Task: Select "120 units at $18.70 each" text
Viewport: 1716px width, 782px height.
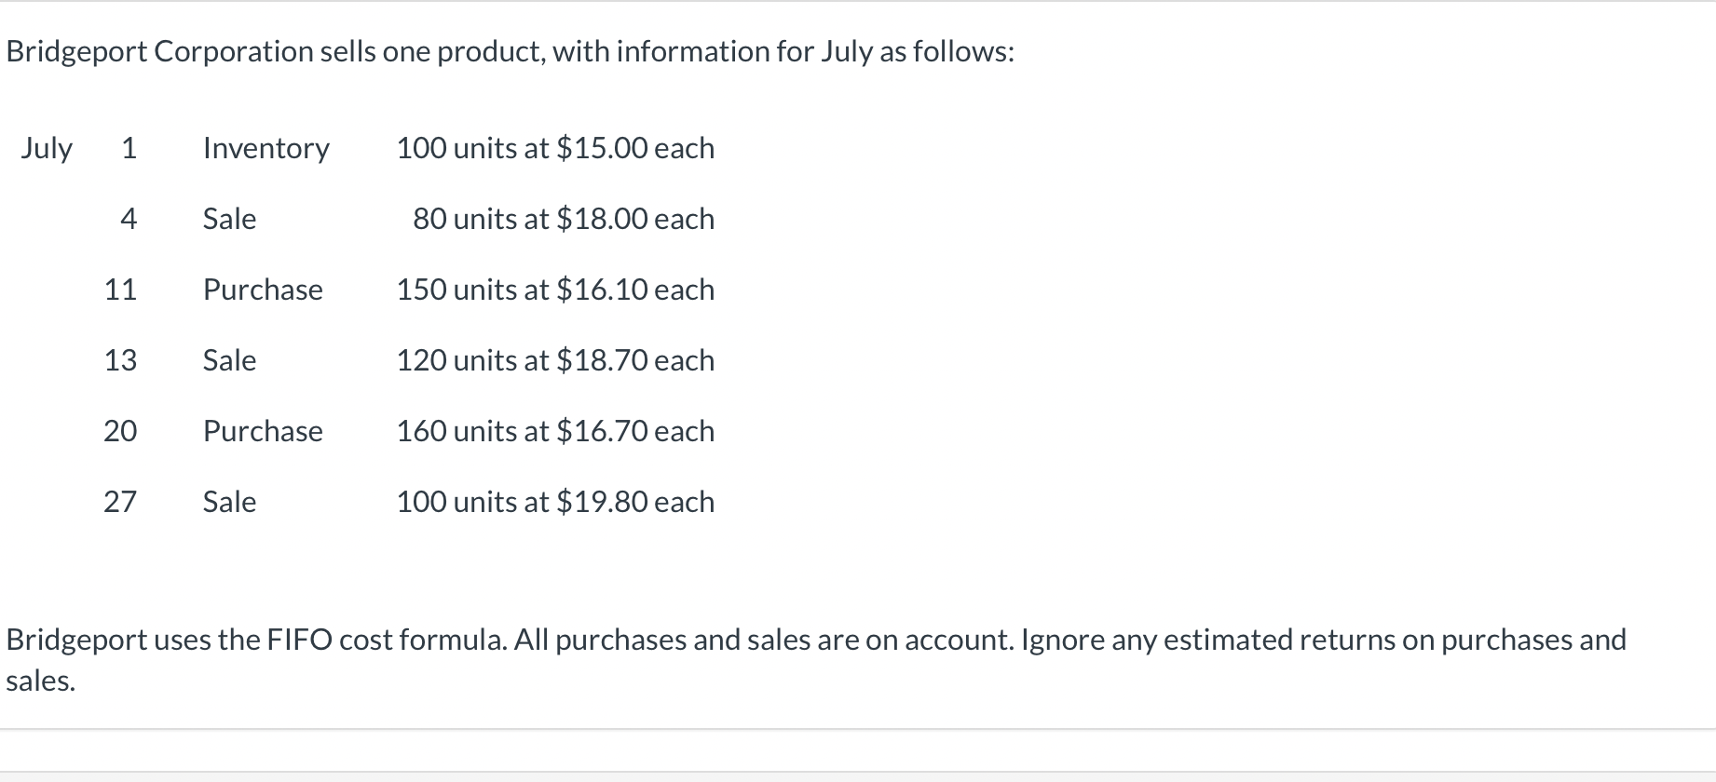Action: [x=555, y=360]
